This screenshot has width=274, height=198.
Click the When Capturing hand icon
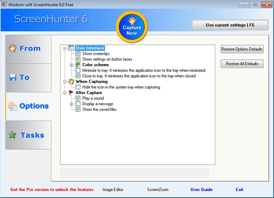point(71,81)
